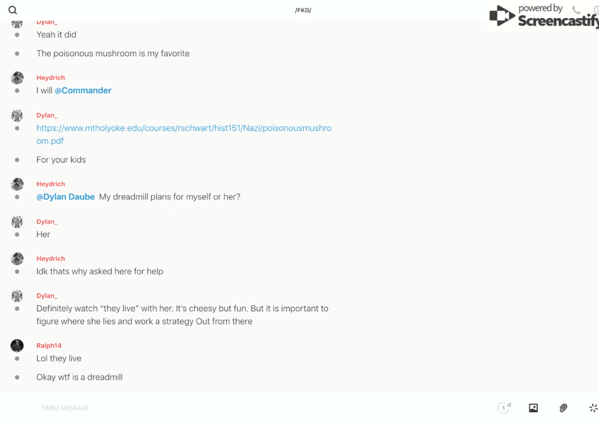Open Heydrich's avatar beside the @Commander message
599x423 pixels.
click(x=17, y=78)
